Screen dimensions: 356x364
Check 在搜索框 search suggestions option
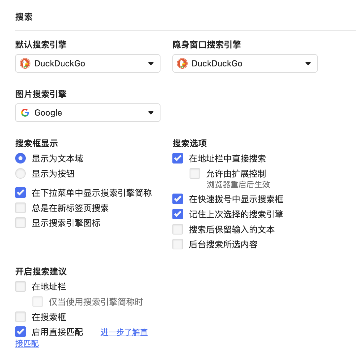point(20,317)
